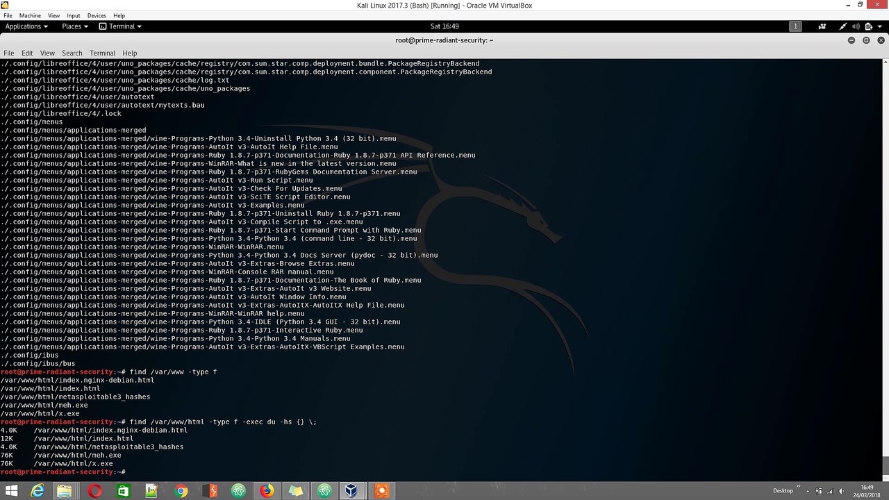The height and width of the screenshot is (500, 889).
Task: Switch to the VirtualBox taskbar icon
Action: 352,491
